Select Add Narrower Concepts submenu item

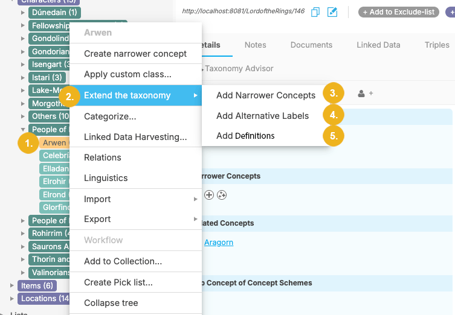pos(265,95)
